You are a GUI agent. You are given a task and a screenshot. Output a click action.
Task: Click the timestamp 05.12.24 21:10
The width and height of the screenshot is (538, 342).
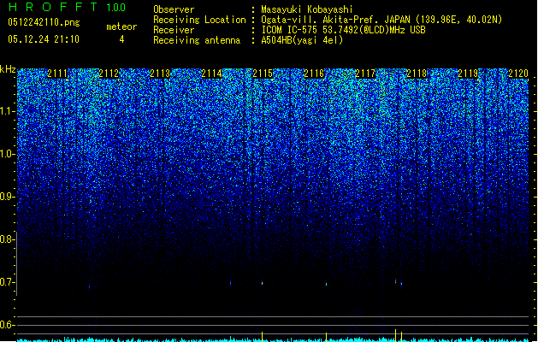click(x=44, y=39)
